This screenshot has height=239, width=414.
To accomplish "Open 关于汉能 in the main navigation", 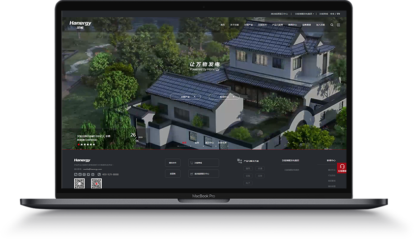I will pyautogui.click(x=235, y=25).
